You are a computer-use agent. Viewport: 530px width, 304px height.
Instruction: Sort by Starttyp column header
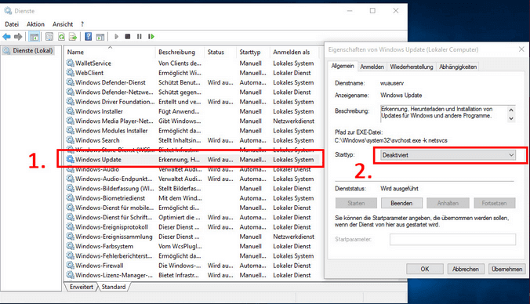(252, 52)
